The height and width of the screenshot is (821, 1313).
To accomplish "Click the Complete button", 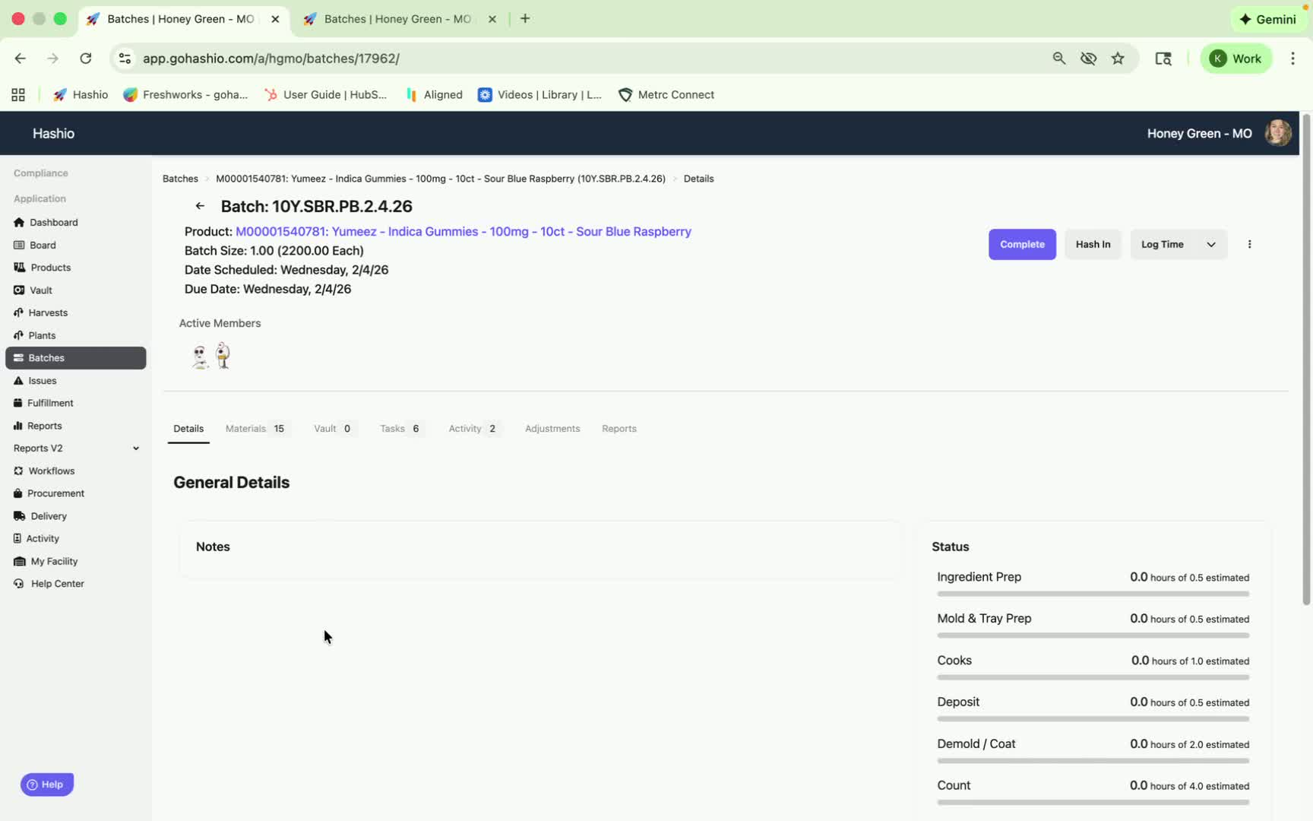I will click(1022, 244).
